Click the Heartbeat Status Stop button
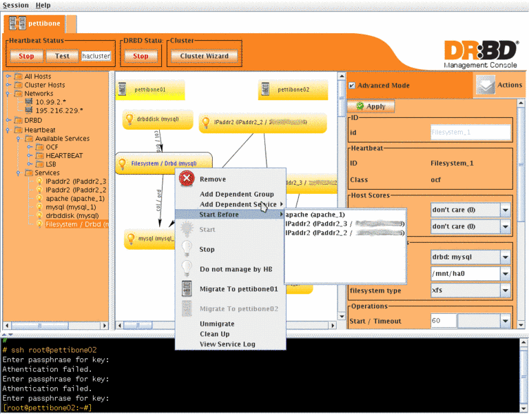 pyautogui.click(x=26, y=56)
